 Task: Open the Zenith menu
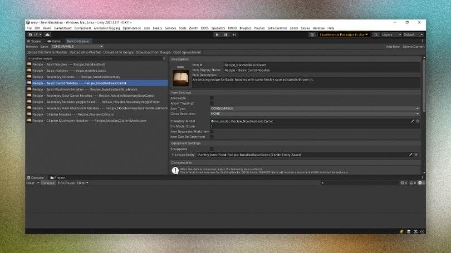pyautogui.click(x=193, y=28)
